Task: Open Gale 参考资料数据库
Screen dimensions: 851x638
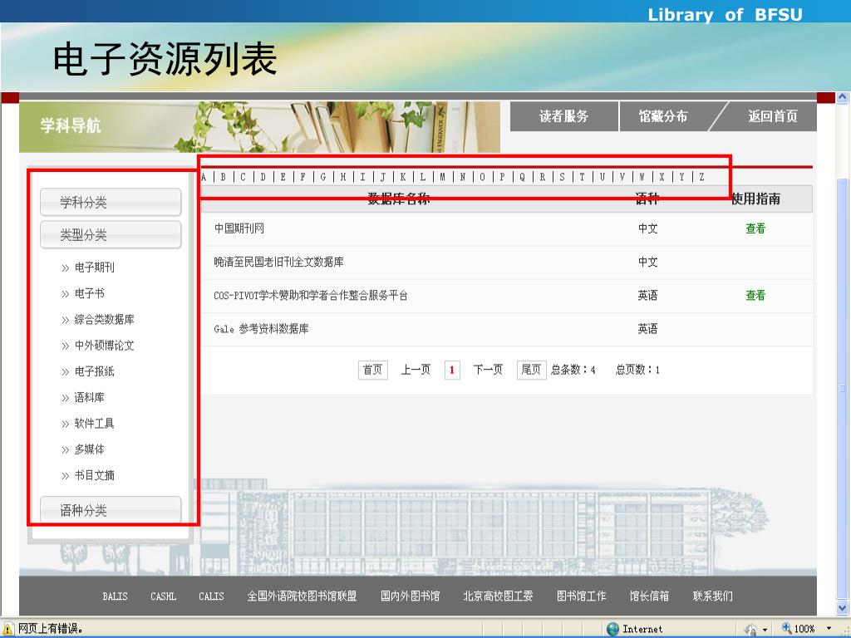Action: 261,329
